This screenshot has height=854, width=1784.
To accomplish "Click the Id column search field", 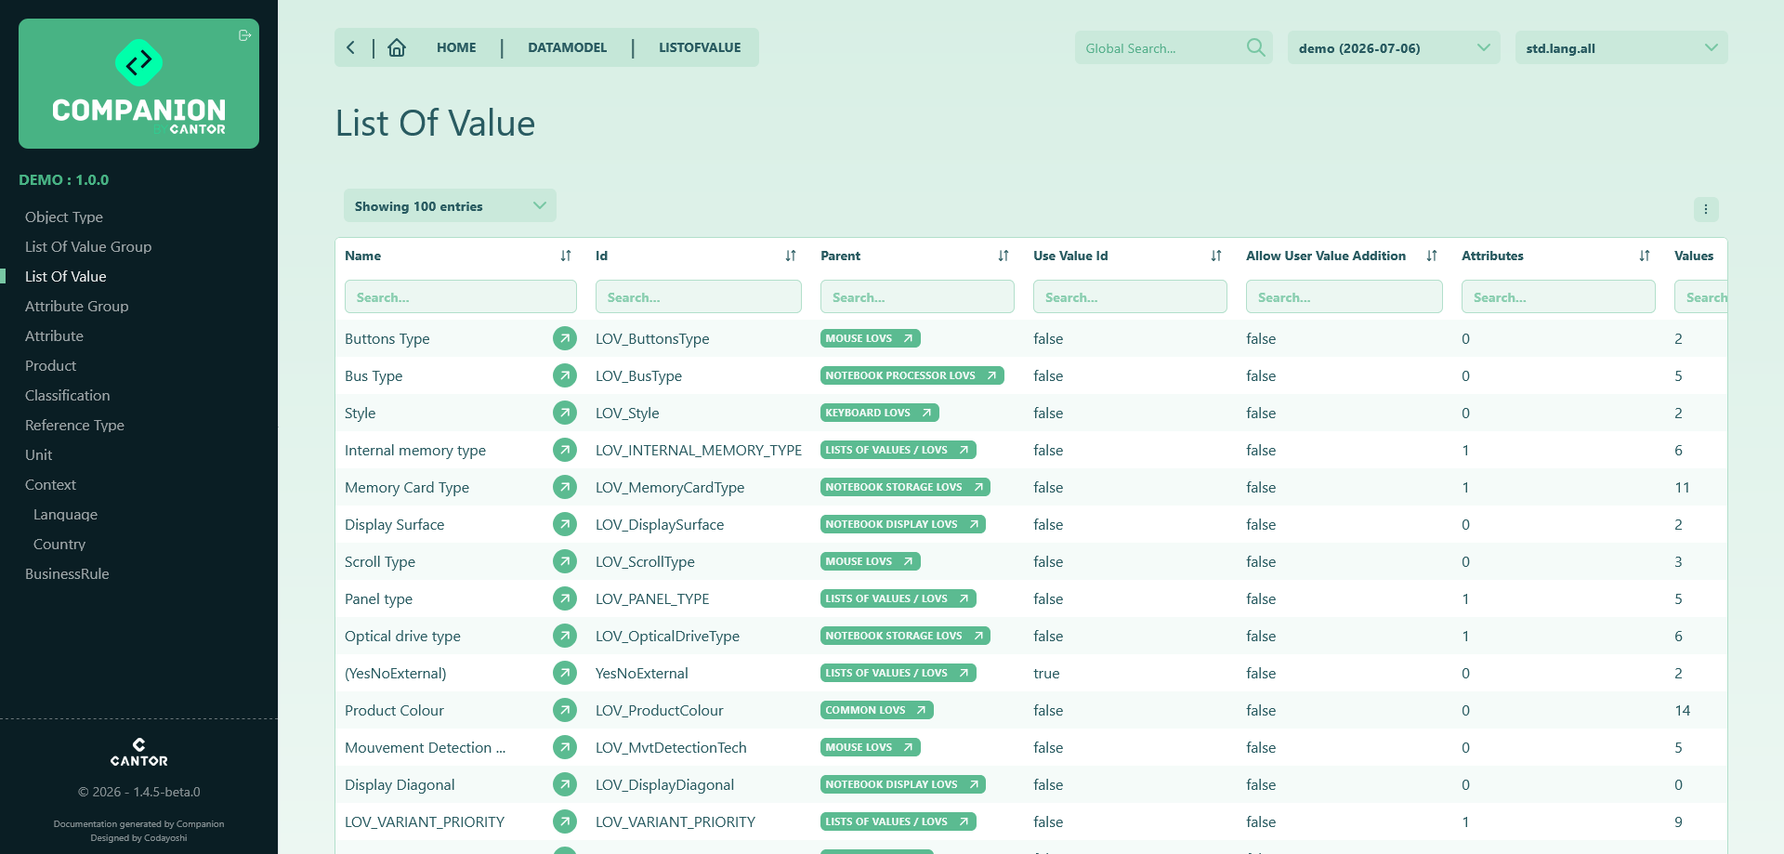I will (x=698, y=296).
